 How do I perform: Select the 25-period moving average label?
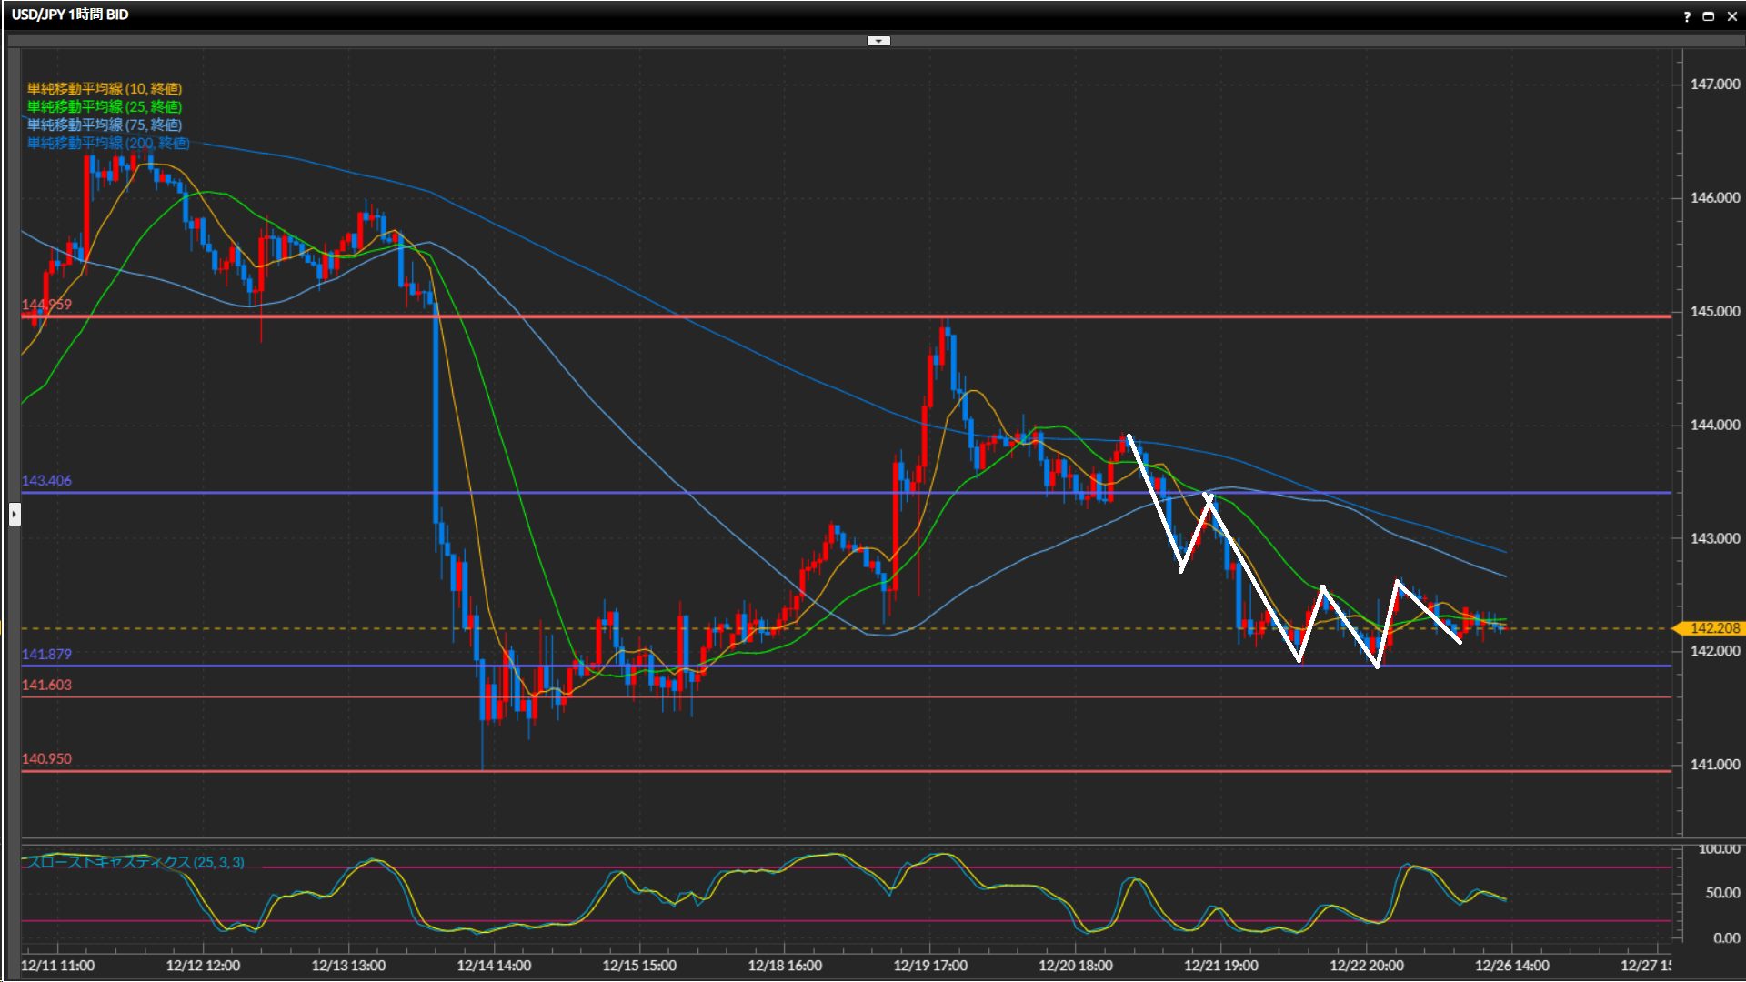[x=105, y=106]
